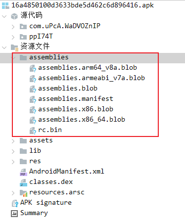185x224 pixels.
Task: Click the rc.bin unknown-file icon
Action: click(x=33, y=131)
